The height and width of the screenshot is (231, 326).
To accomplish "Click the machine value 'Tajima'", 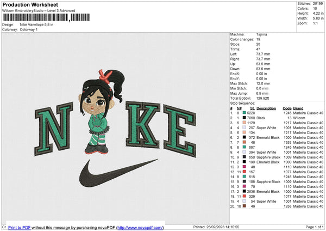I will click(261, 34).
